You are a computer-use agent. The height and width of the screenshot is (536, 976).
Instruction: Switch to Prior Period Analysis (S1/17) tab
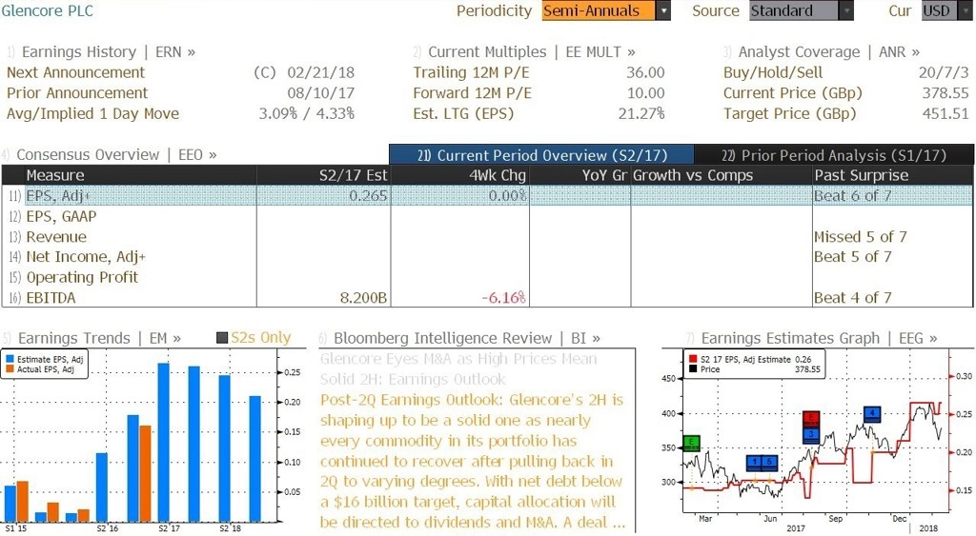(833, 155)
